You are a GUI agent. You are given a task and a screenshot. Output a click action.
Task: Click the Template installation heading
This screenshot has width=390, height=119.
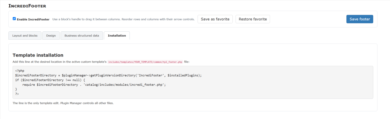[x=38, y=55]
